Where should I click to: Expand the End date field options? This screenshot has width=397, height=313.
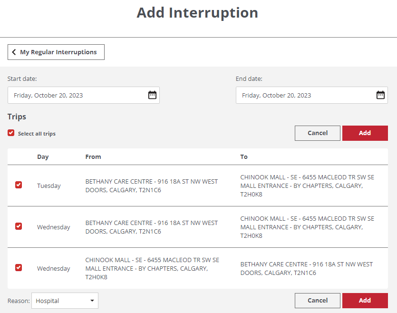tap(380, 95)
